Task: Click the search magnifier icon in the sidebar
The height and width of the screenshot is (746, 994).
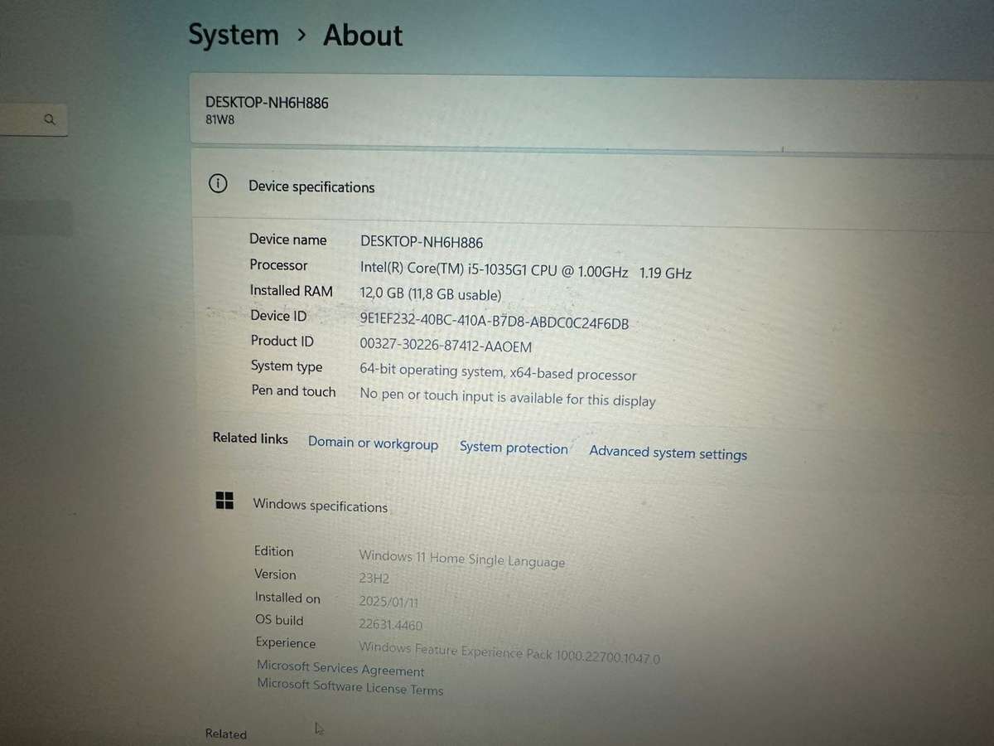Action: coord(49,119)
